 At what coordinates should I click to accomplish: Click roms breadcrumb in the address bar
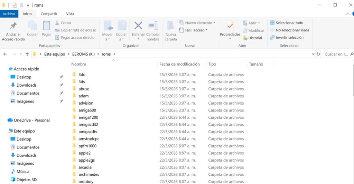click(106, 54)
